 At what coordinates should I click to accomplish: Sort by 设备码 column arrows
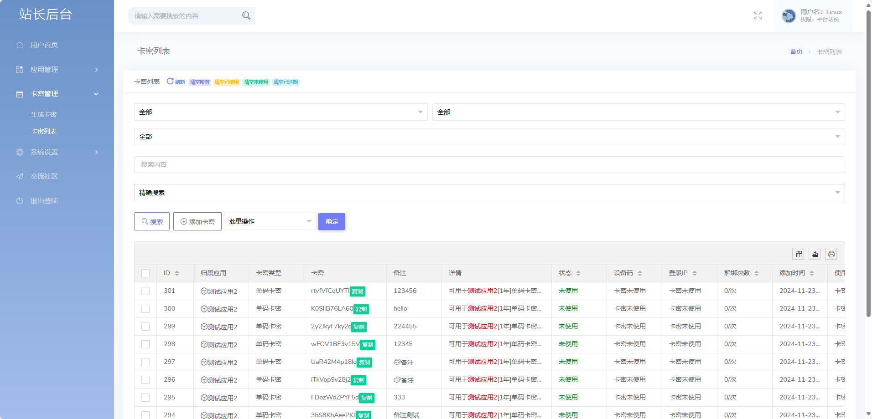pyautogui.click(x=640, y=273)
